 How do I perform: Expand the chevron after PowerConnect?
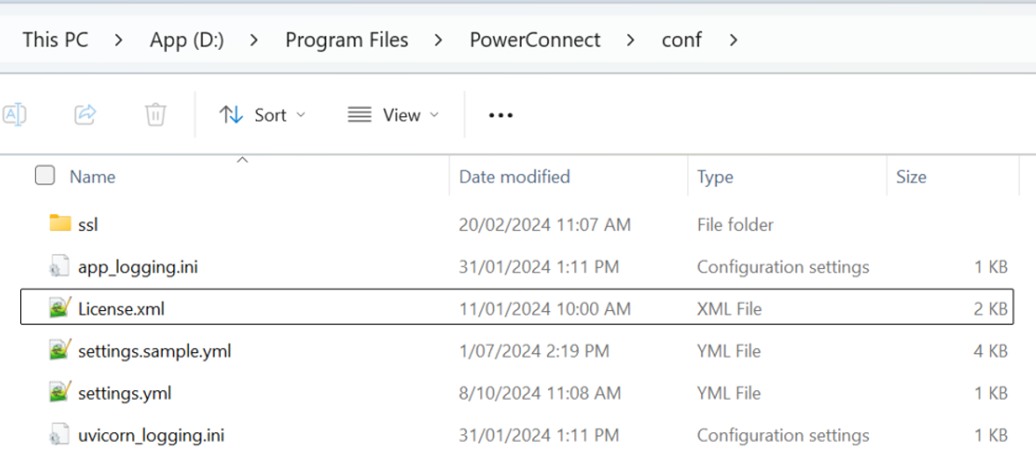coord(631,40)
